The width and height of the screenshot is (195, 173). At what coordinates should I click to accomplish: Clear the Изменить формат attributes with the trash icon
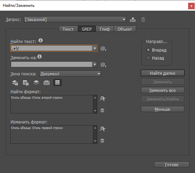point(102,141)
